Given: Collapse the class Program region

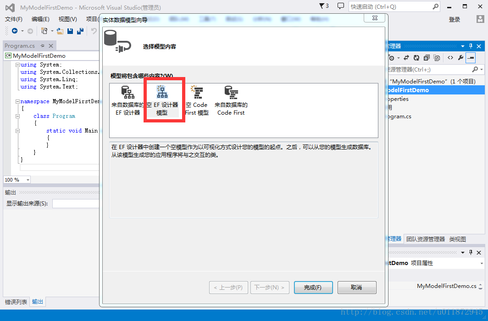Looking at the screenshot, I should pyautogui.click(x=18, y=116).
